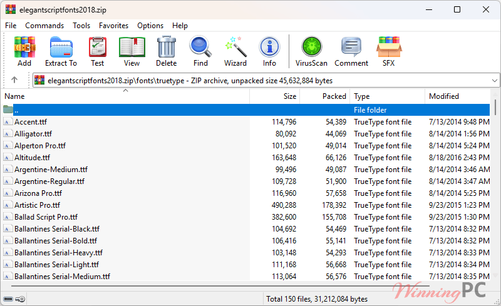
Task: Click the size value 490,288
Action: [284, 205]
